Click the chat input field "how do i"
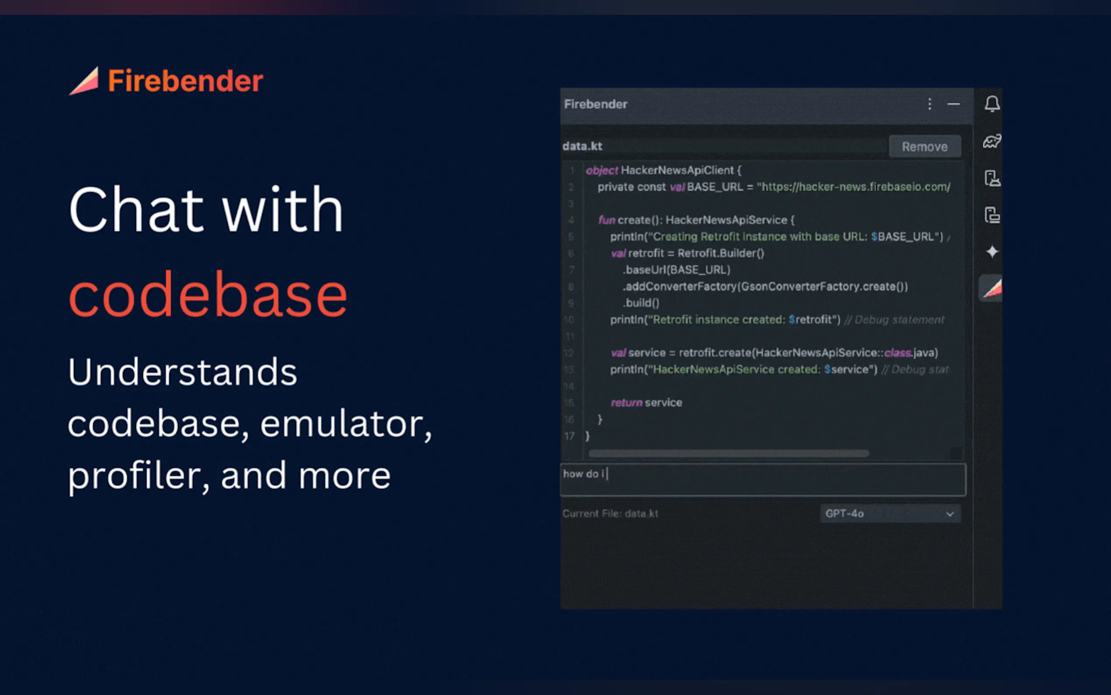Viewport: 1111px width, 695px height. coord(762,479)
